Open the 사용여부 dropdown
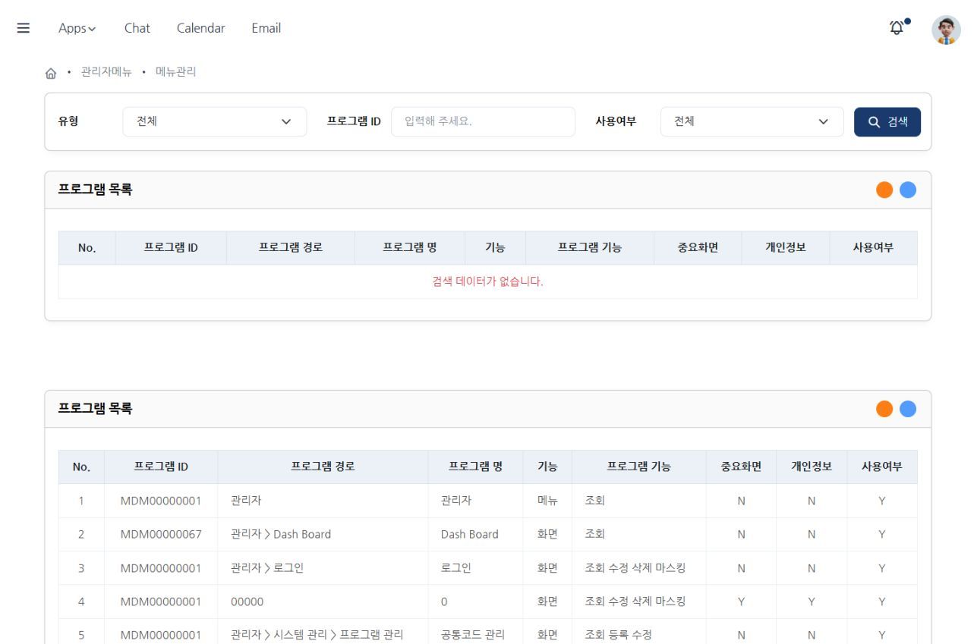Screen dimensions: 974x644 coord(752,121)
